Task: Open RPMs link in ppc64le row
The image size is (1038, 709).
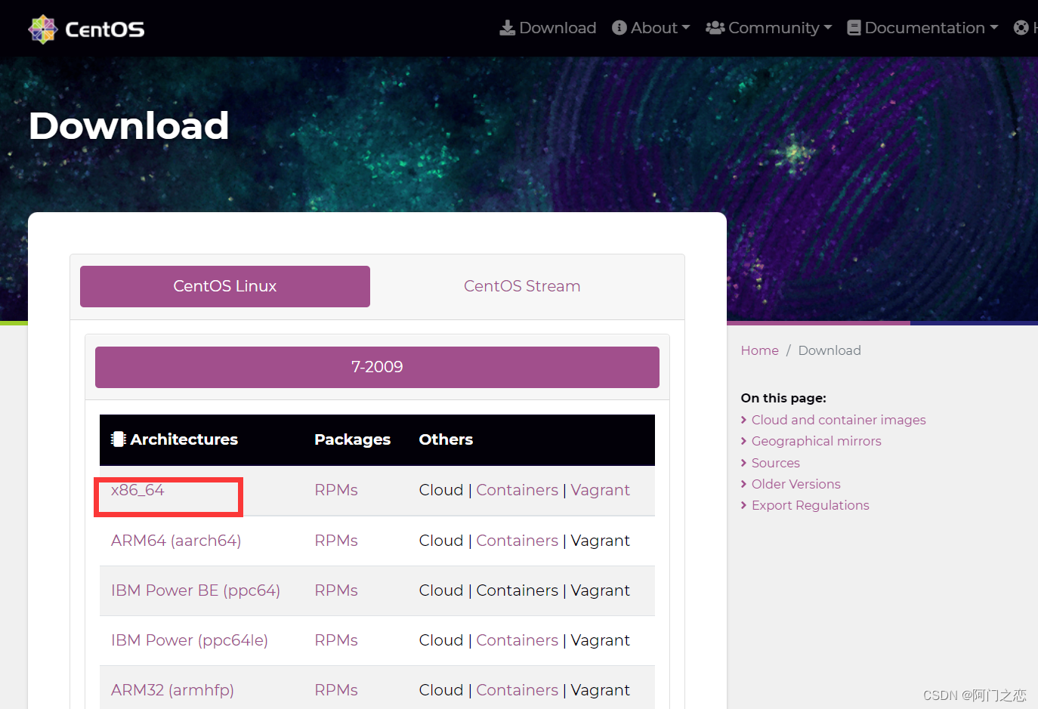Action: click(x=336, y=640)
